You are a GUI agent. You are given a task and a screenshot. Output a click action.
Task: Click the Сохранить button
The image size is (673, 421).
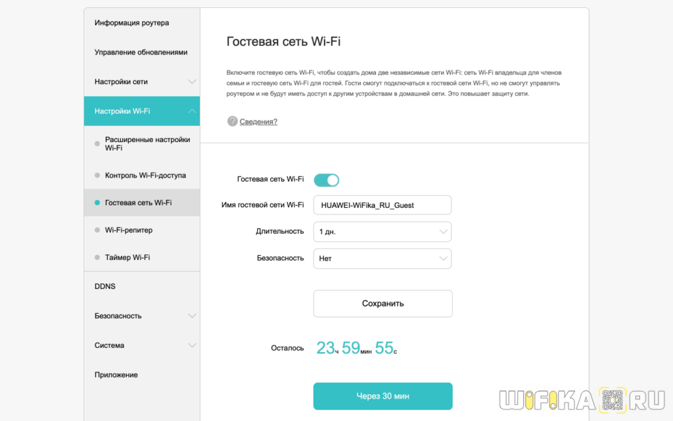[x=383, y=304]
